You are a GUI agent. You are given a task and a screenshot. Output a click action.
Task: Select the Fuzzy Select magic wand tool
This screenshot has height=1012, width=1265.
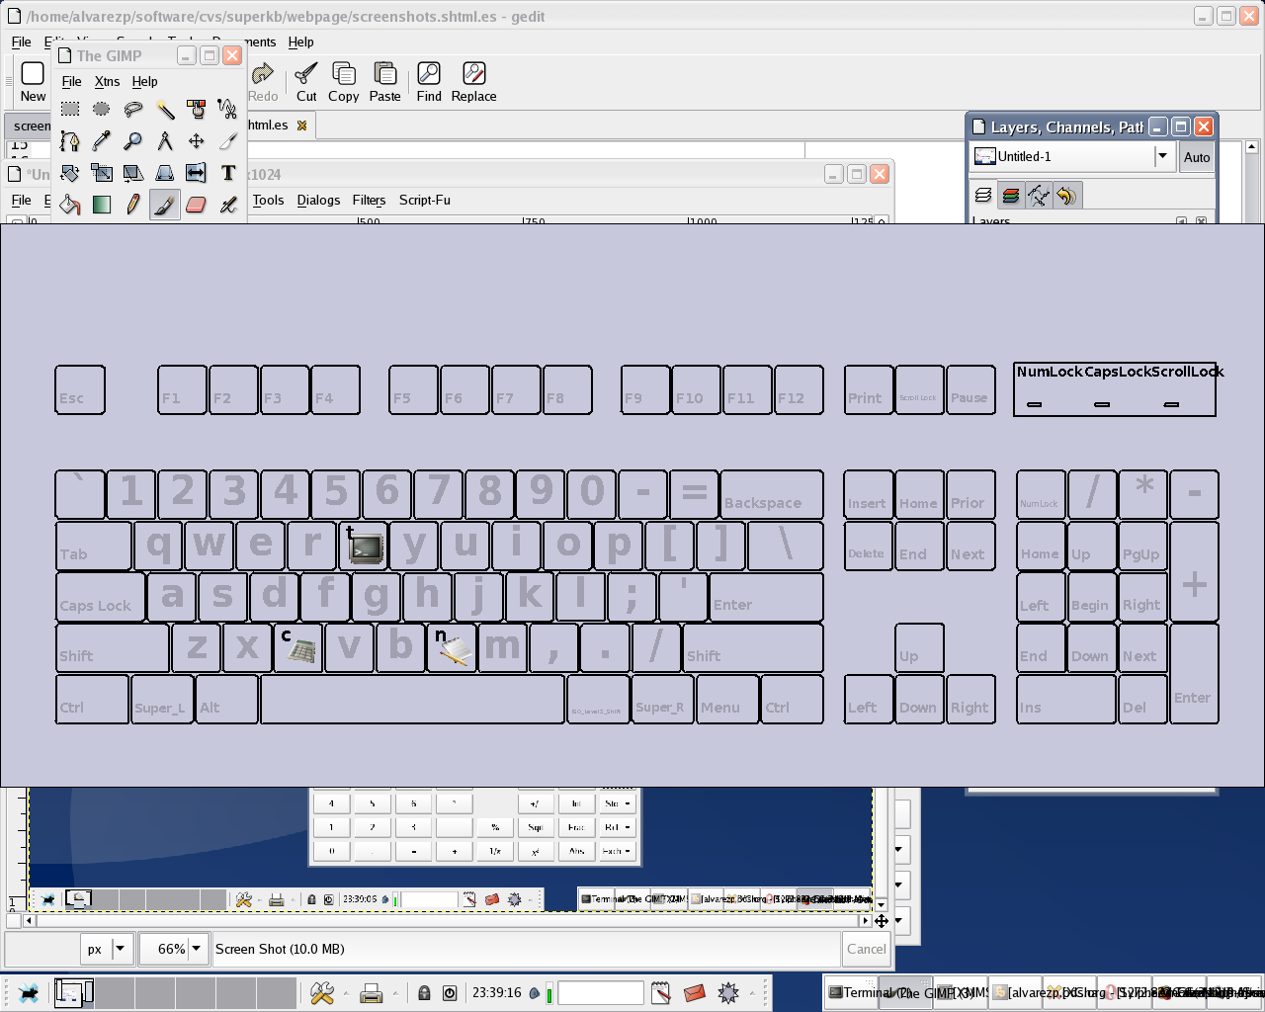click(x=165, y=110)
